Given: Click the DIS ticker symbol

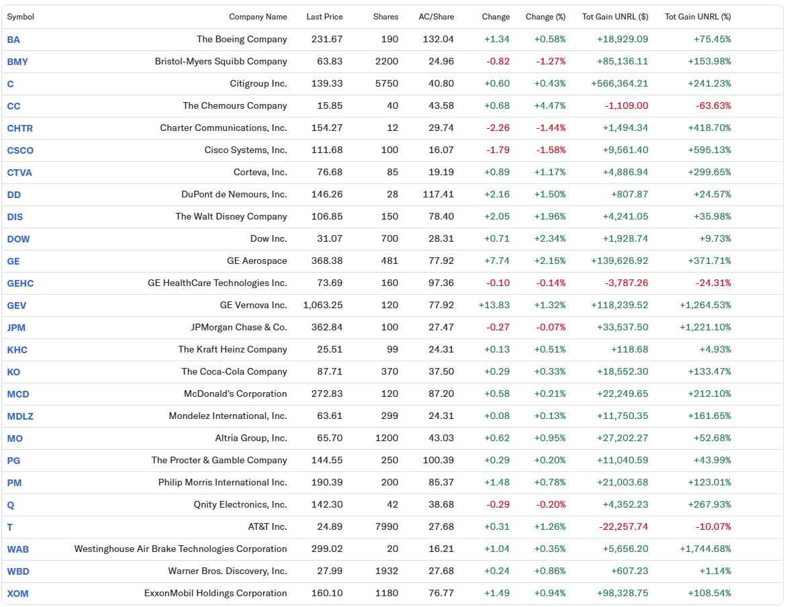Looking at the screenshot, I should [15, 216].
